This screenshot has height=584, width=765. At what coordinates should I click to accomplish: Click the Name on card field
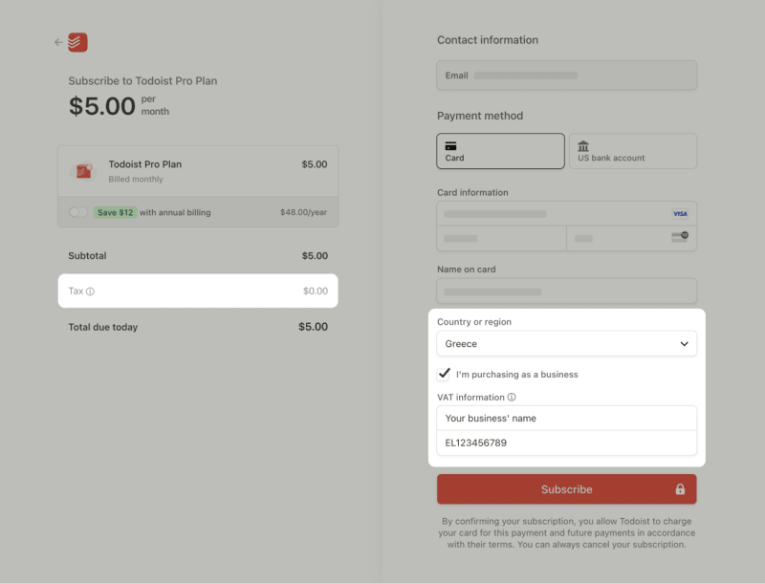click(x=566, y=291)
